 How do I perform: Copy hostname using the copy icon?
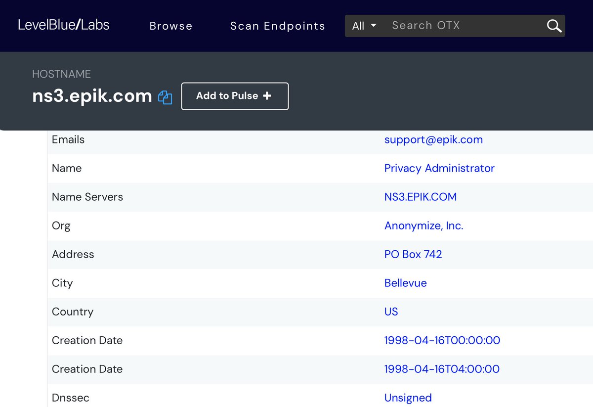pyautogui.click(x=165, y=97)
